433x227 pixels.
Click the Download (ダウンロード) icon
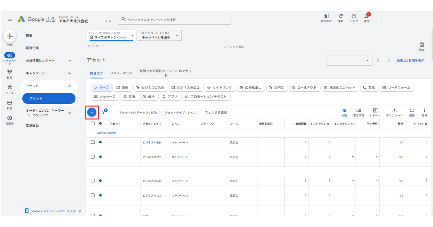tap(394, 110)
